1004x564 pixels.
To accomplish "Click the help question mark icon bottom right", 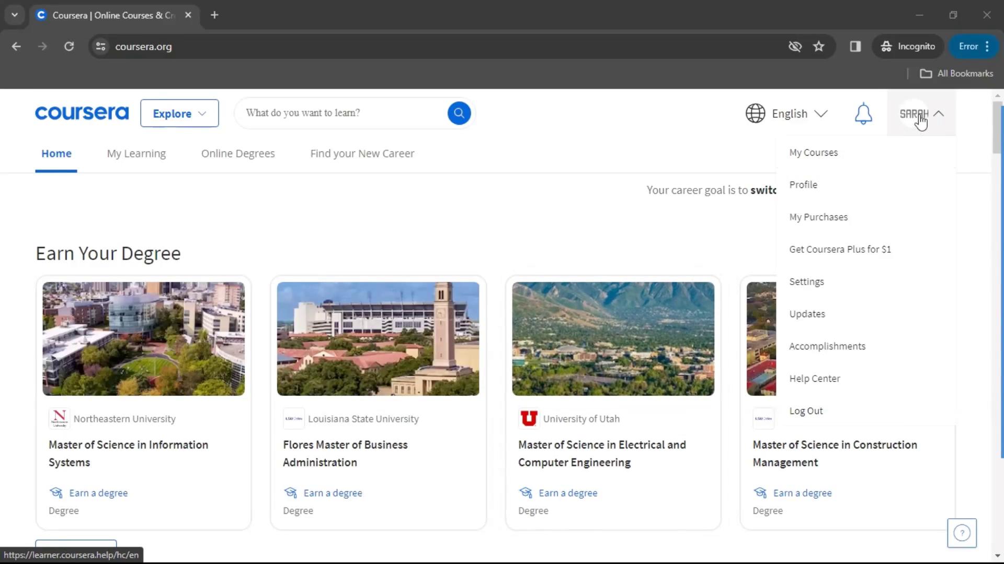I will click(962, 532).
